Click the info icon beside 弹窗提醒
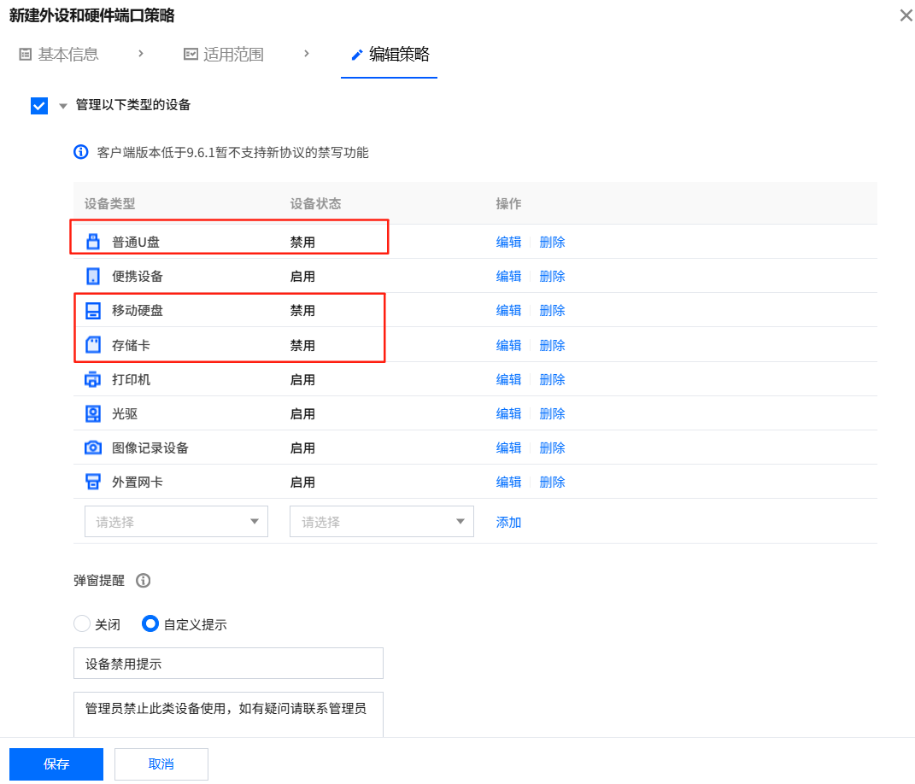915x784 pixels. pos(143,581)
